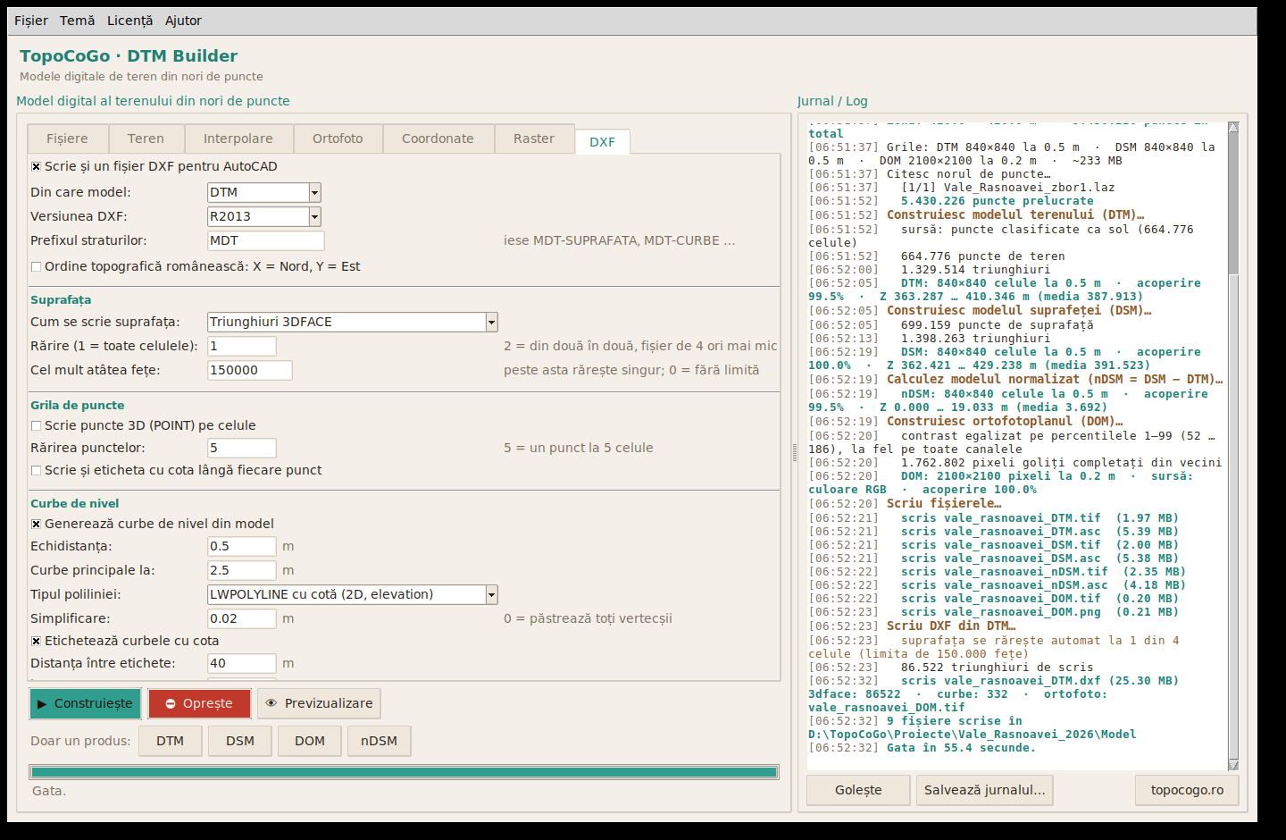Click the log scrollbar up arrow

(x=1233, y=127)
